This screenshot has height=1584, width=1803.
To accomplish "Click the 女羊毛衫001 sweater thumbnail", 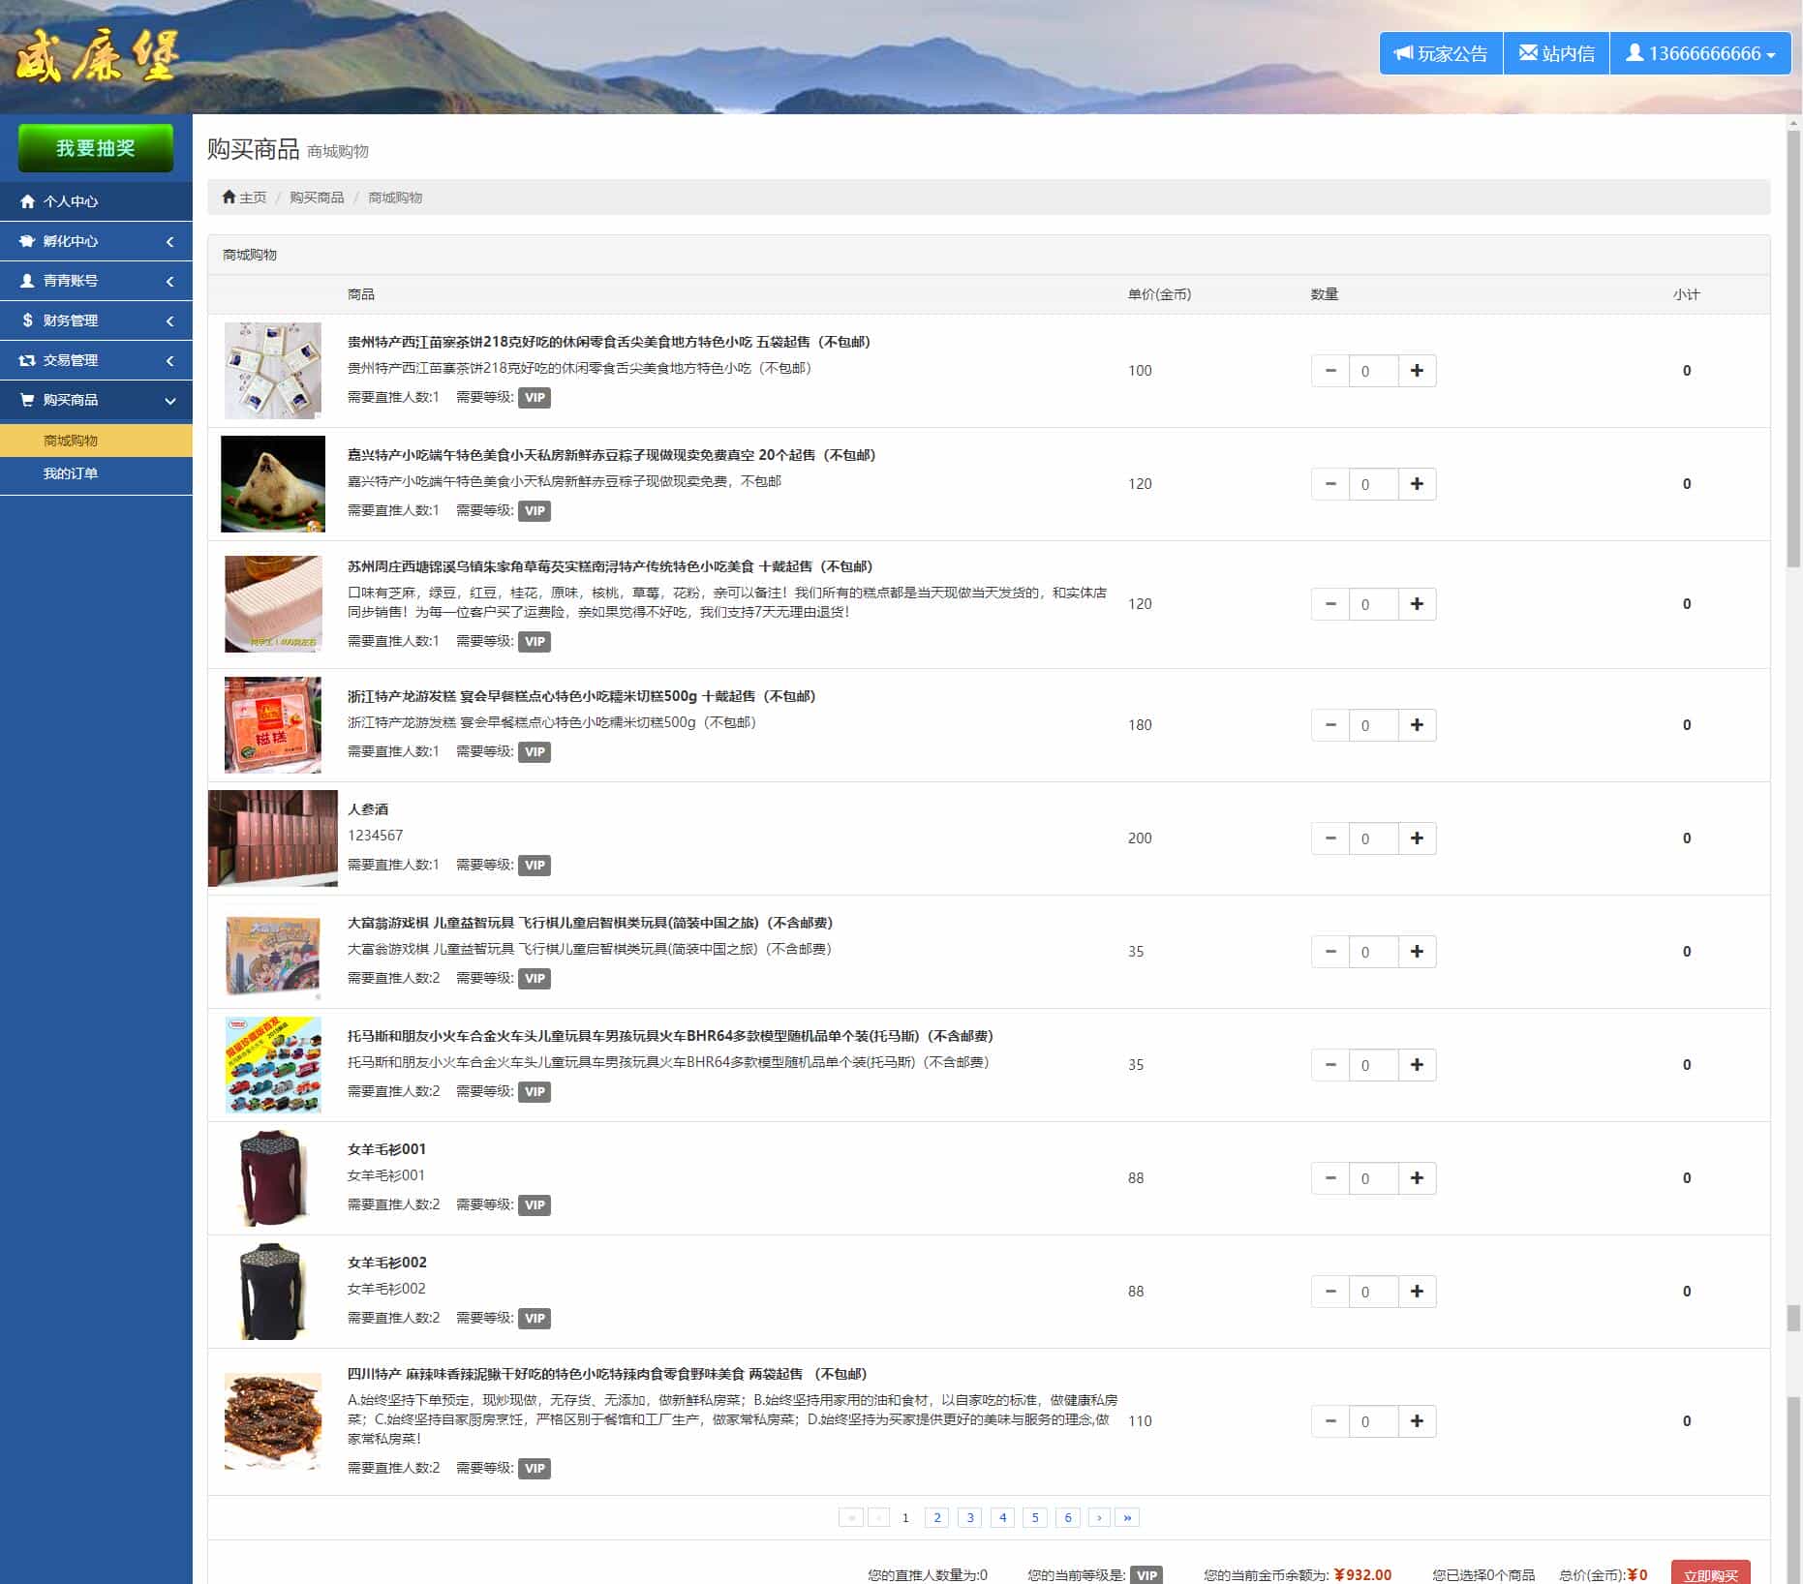I will [273, 1178].
